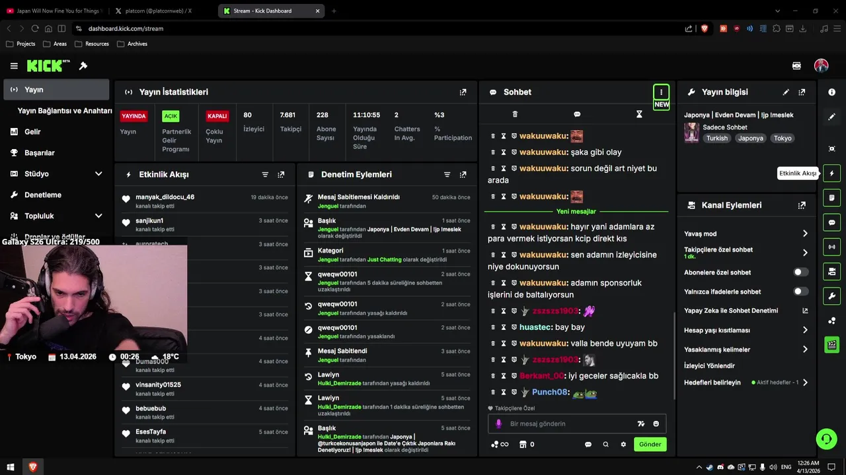This screenshot has height=475, width=846.
Task: Pop out the Denetim Eylemleri panel
Action: [x=463, y=175]
